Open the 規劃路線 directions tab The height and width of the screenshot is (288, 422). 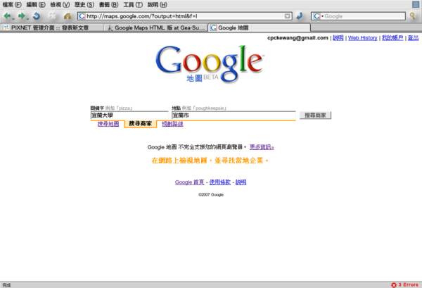pyautogui.click(x=172, y=124)
